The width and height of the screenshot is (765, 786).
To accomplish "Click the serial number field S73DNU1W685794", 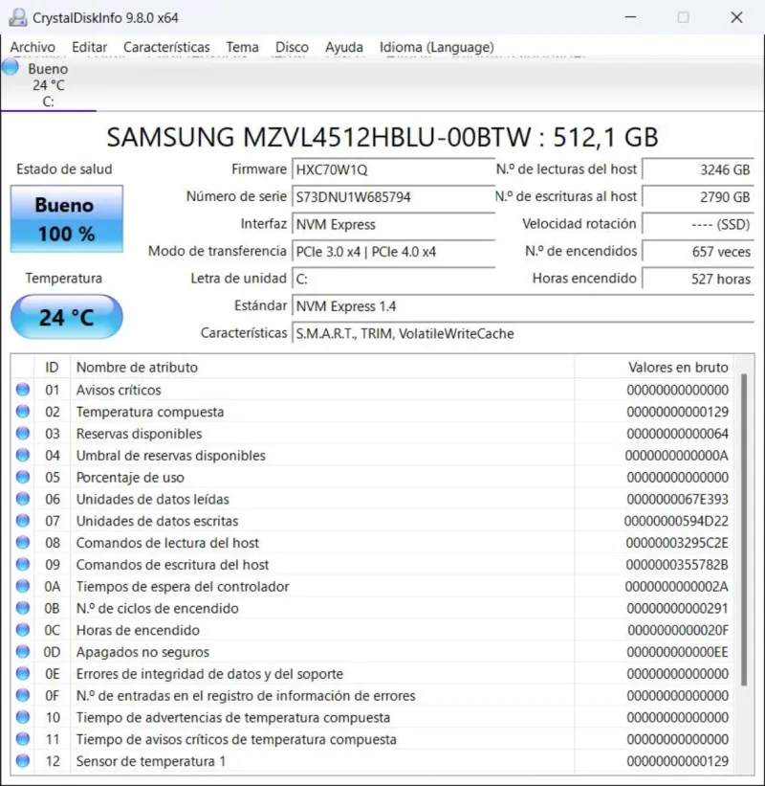I will tap(394, 197).
